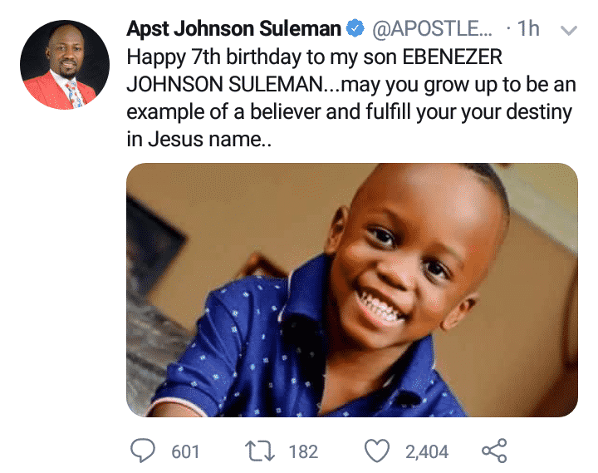Like the tweet with the heart icon
Screen dimensions: 598x473
[378, 451]
